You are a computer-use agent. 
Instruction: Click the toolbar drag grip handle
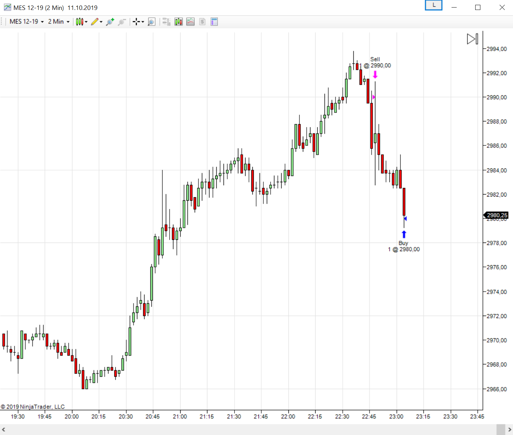click(2, 22)
